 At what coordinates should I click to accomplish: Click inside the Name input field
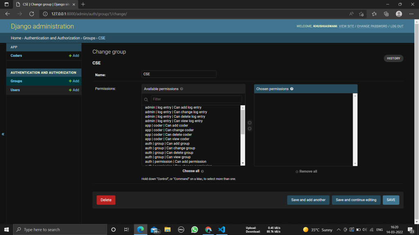(x=179, y=74)
